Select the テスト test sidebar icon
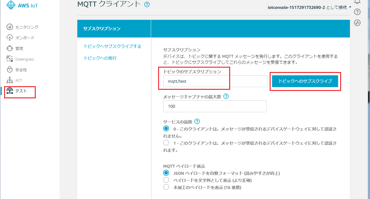 10,91
